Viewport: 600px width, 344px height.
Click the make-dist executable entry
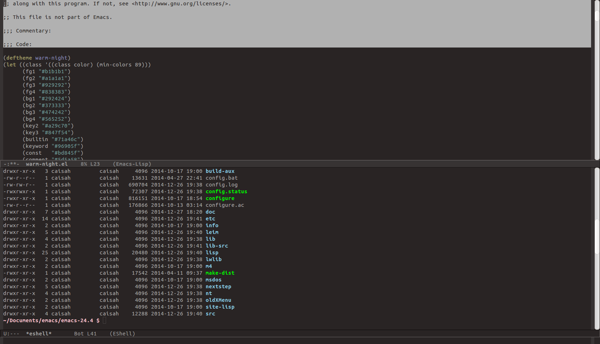220,273
